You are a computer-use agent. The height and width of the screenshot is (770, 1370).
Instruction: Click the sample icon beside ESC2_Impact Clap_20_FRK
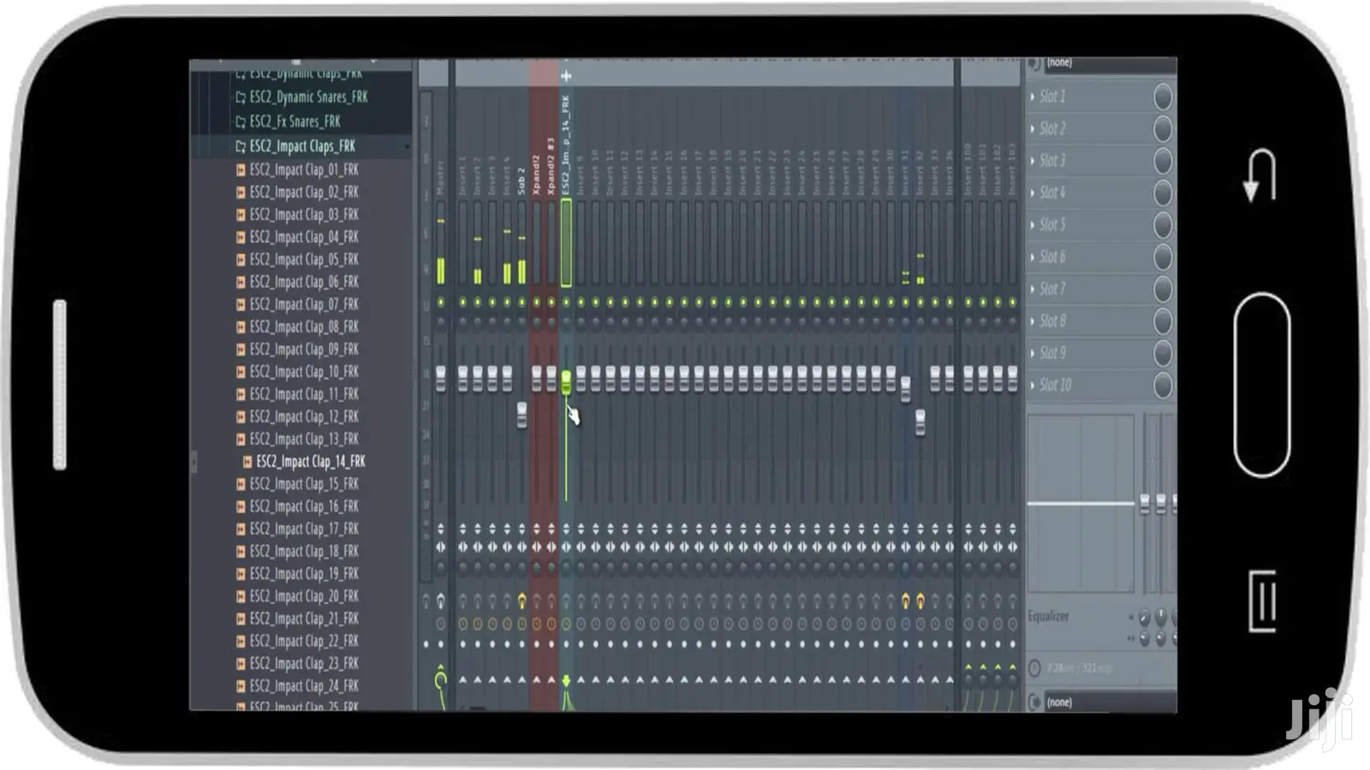click(241, 596)
